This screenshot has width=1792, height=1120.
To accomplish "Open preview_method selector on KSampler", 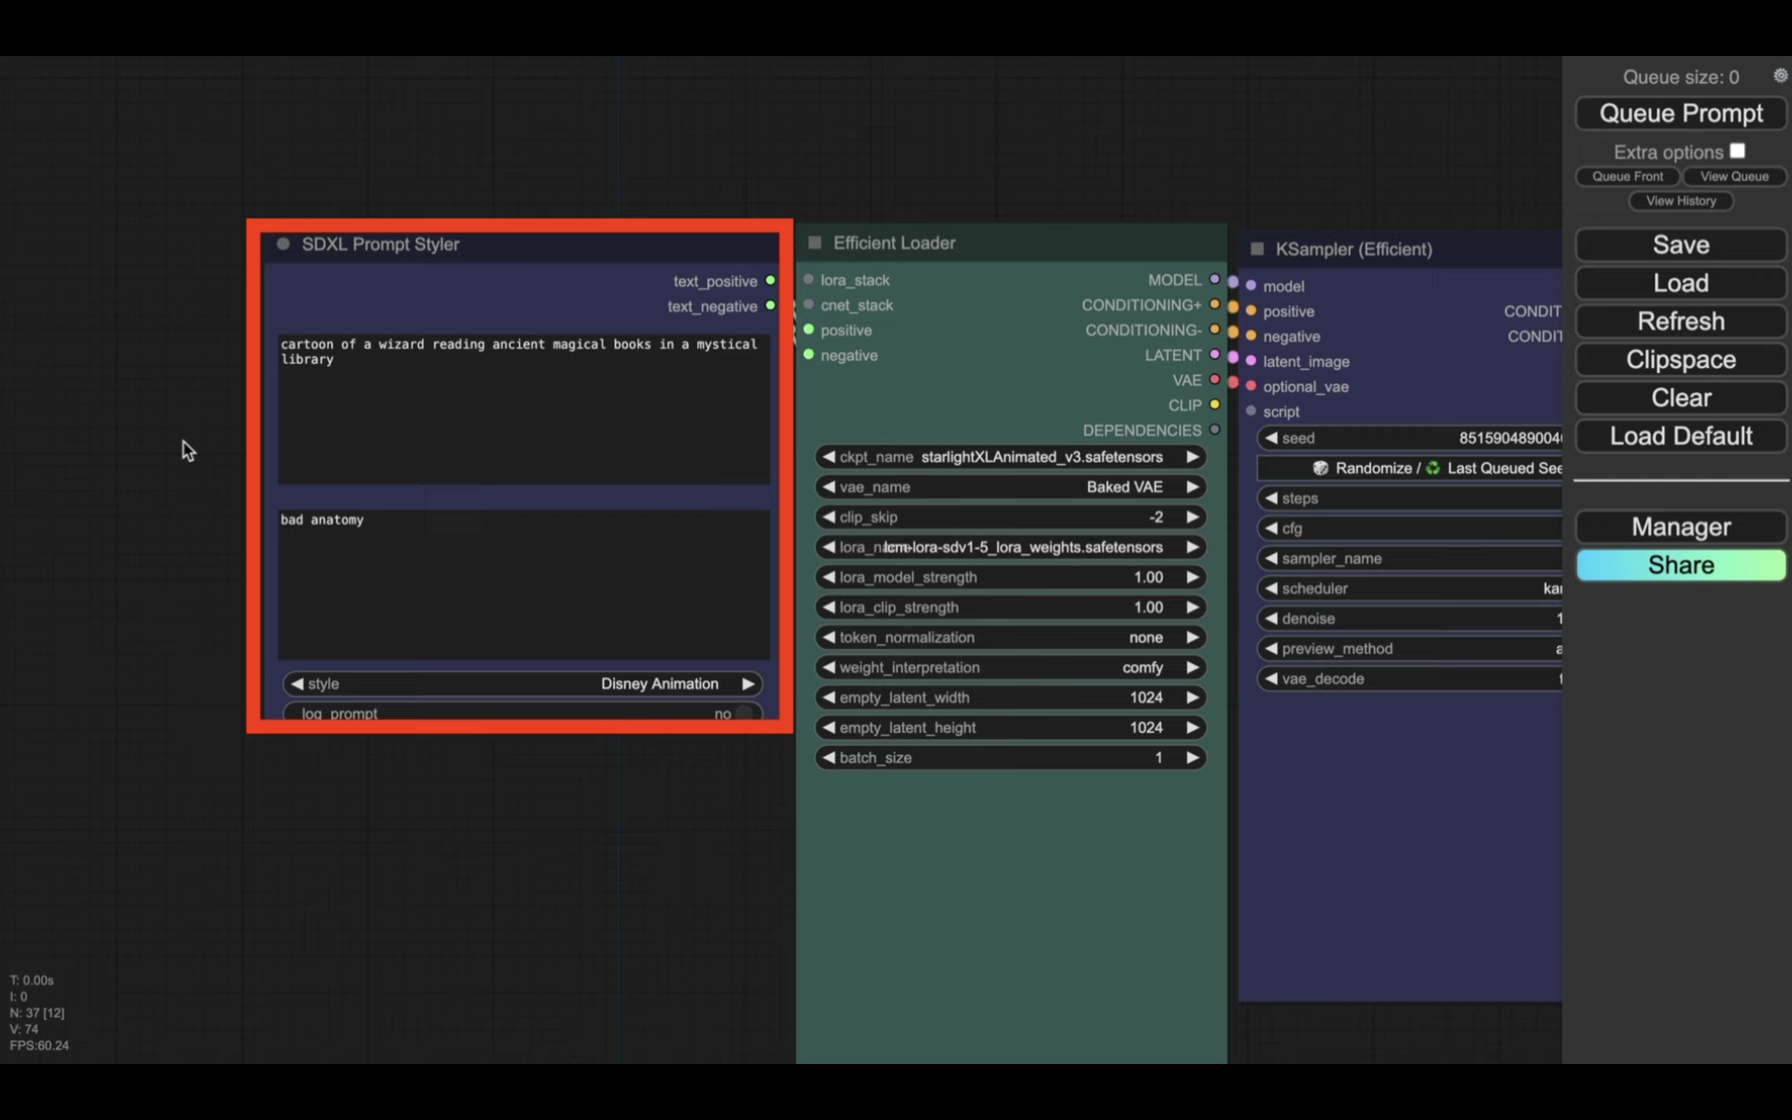I will (1410, 649).
